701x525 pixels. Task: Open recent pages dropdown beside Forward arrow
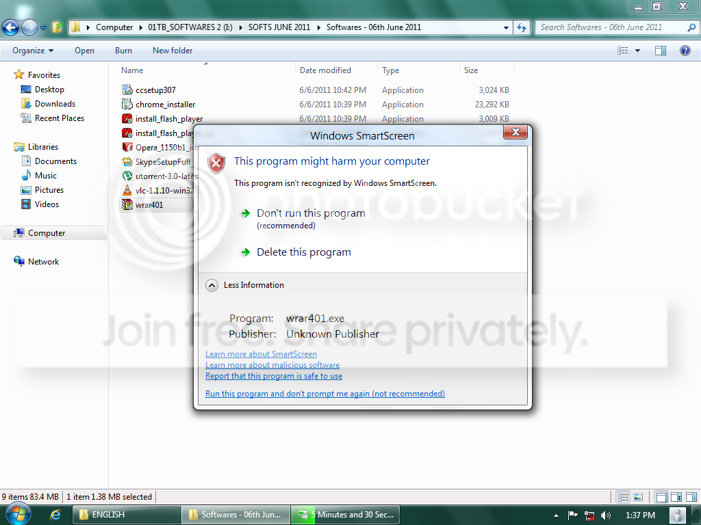point(43,27)
